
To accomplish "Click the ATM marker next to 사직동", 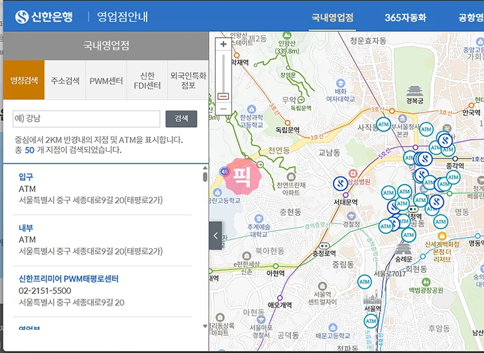I will pos(384,125).
